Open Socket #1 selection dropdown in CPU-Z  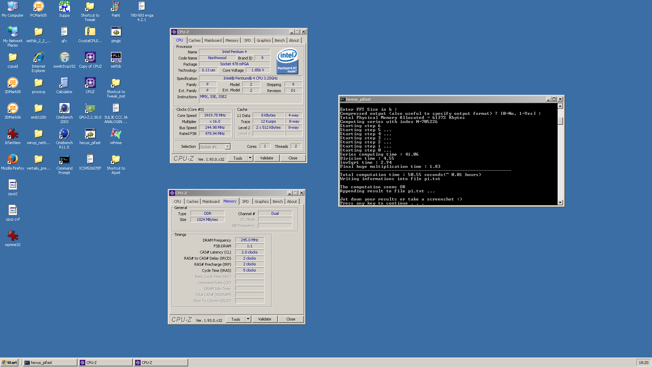click(x=228, y=147)
